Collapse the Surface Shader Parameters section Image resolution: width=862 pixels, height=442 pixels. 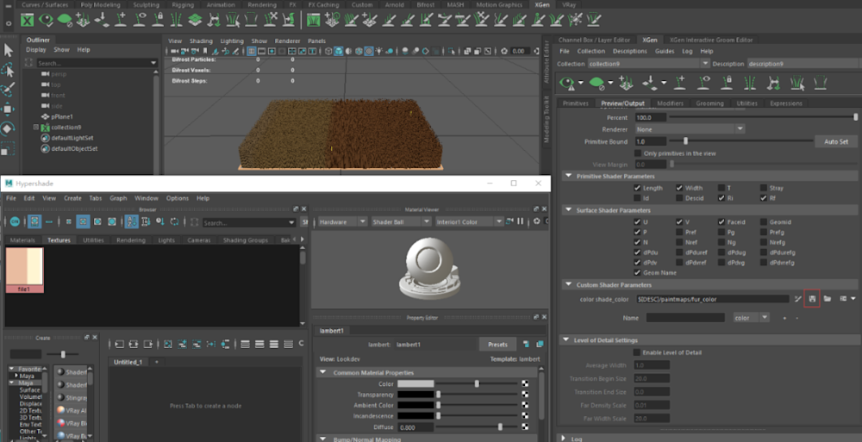tap(568, 209)
